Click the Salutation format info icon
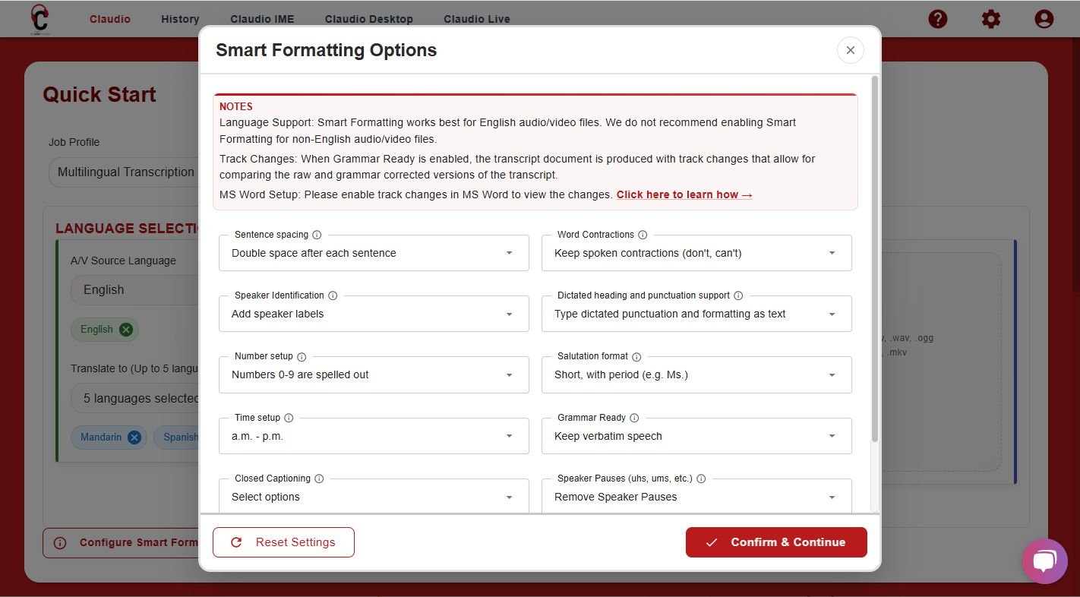This screenshot has height=597, width=1080. (636, 357)
